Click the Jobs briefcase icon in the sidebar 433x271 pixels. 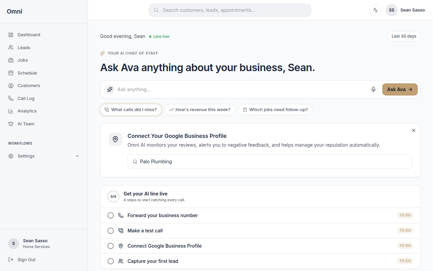pyautogui.click(x=11, y=60)
